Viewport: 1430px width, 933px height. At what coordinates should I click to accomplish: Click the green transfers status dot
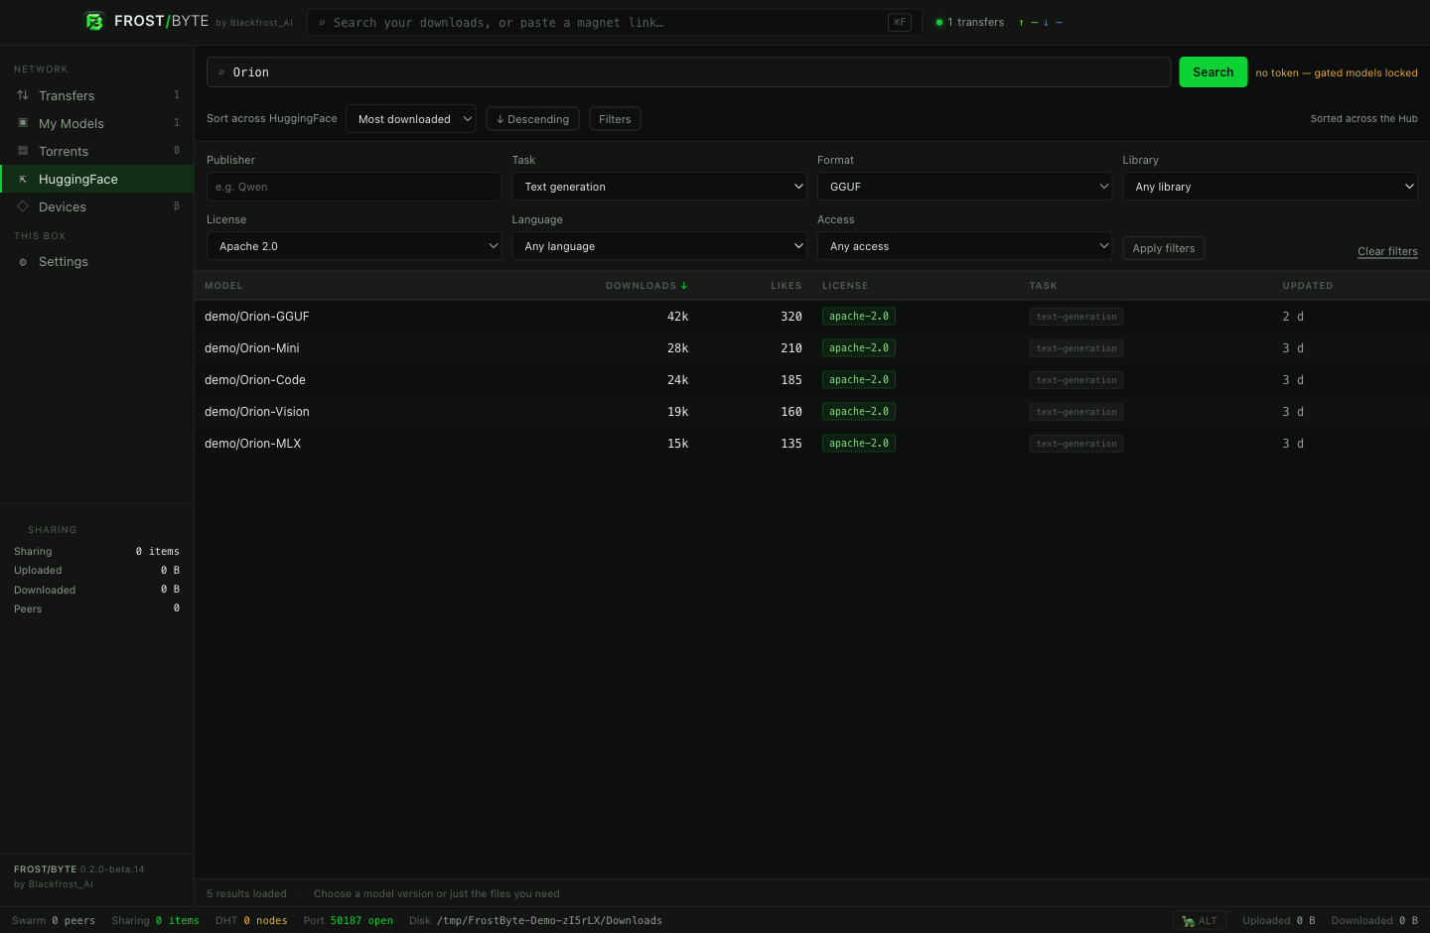point(939,22)
